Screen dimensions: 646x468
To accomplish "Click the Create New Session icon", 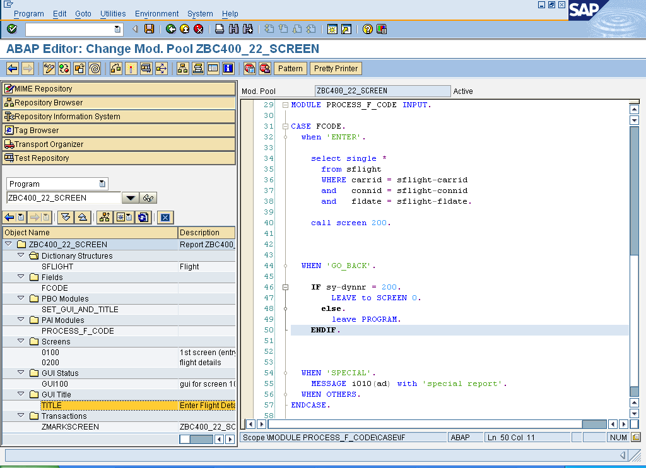I will (x=332, y=29).
